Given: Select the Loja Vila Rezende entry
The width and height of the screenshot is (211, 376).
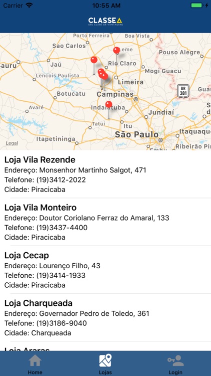Looking at the screenshot, I should [105, 174].
